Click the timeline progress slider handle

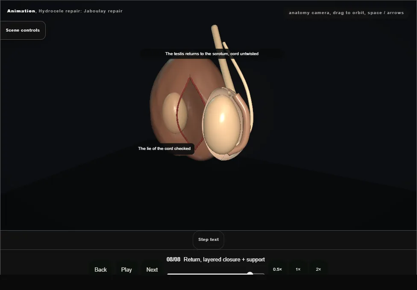tap(250, 273)
